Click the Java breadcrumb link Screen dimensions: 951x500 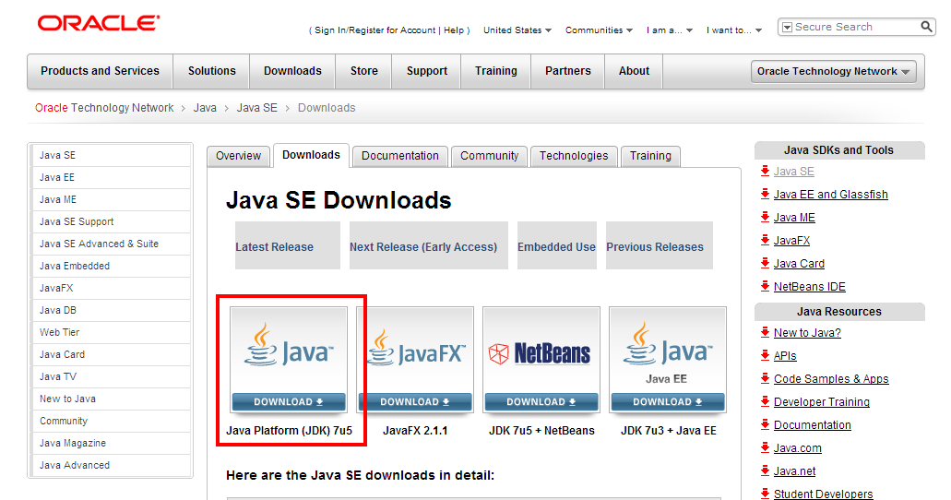pos(205,107)
